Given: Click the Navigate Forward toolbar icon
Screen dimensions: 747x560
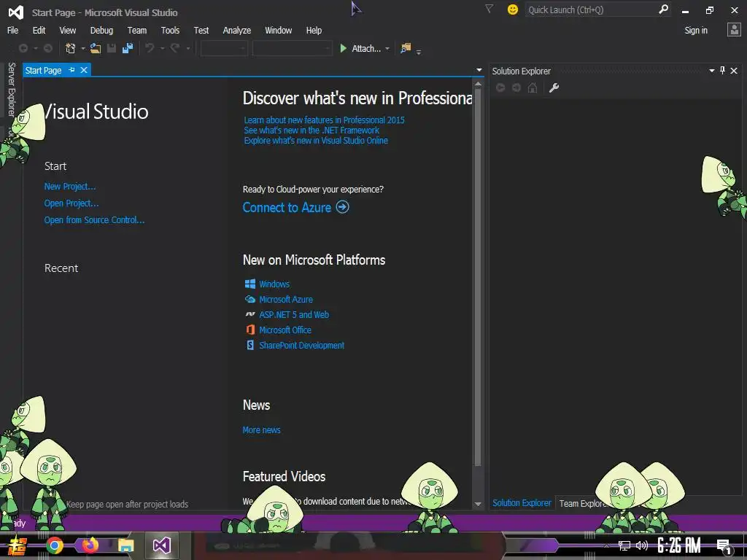Looking at the screenshot, I should (x=47, y=48).
